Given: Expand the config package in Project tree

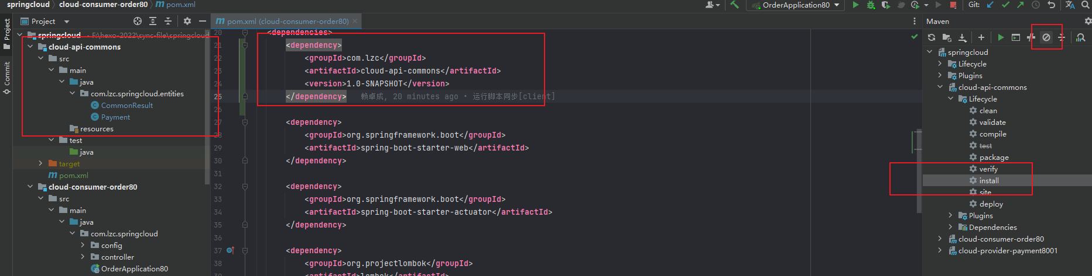Looking at the screenshot, I should tap(83, 245).
